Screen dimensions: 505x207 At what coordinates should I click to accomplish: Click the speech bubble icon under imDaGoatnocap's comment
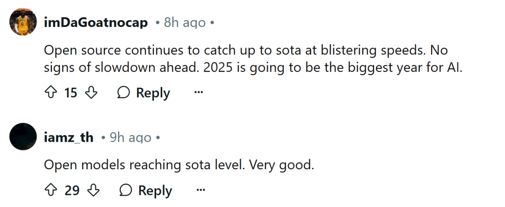[x=123, y=93]
